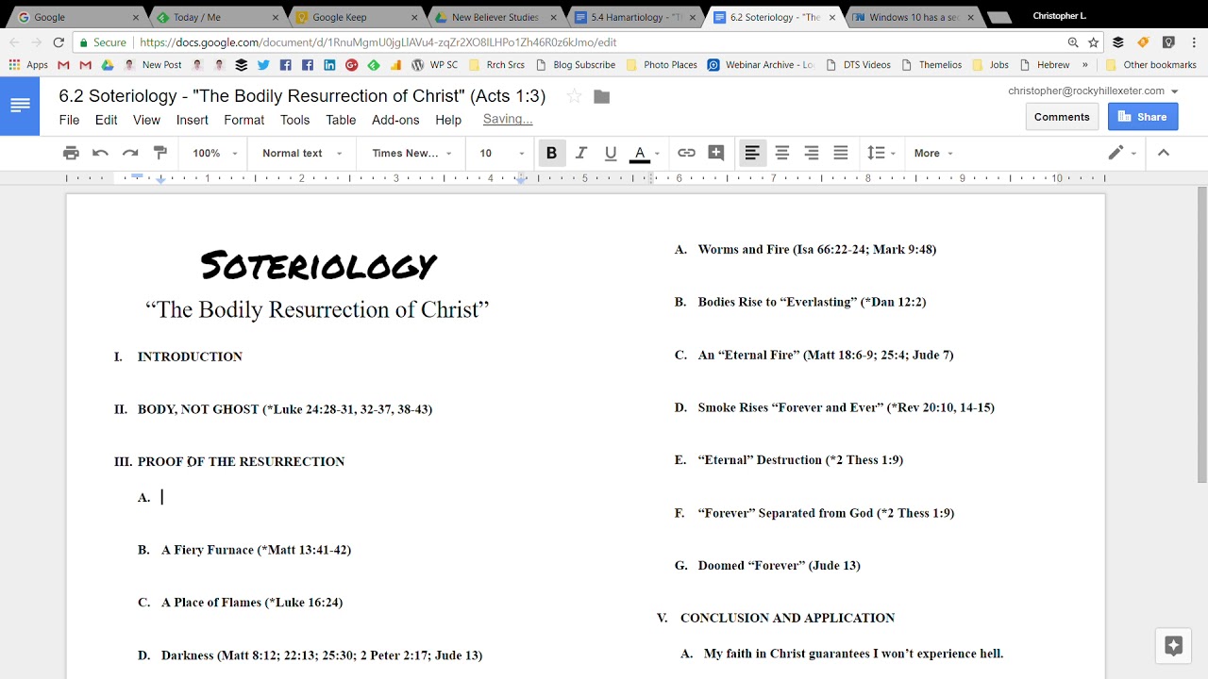Toggle underline formatting
This screenshot has height=679, width=1208.
[x=611, y=153]
